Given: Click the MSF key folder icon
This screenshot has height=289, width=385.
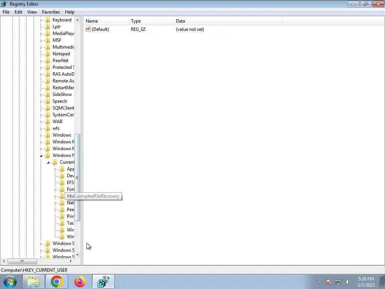Looking at the screenshot, I should coord(48,40).
